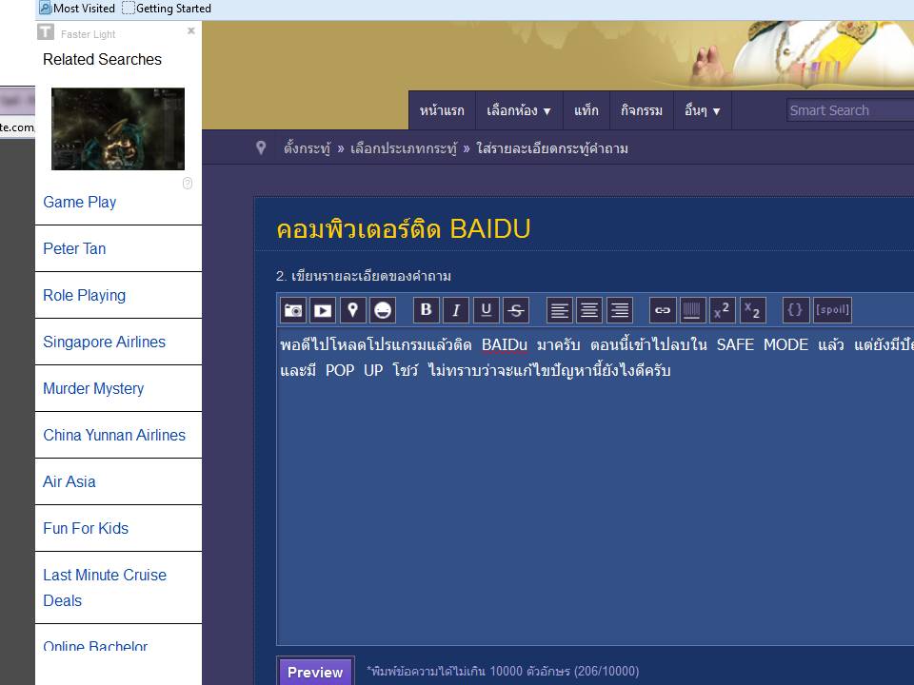Apply superscript formatting
The image size is (914, 685).
[x=722, y=310]
